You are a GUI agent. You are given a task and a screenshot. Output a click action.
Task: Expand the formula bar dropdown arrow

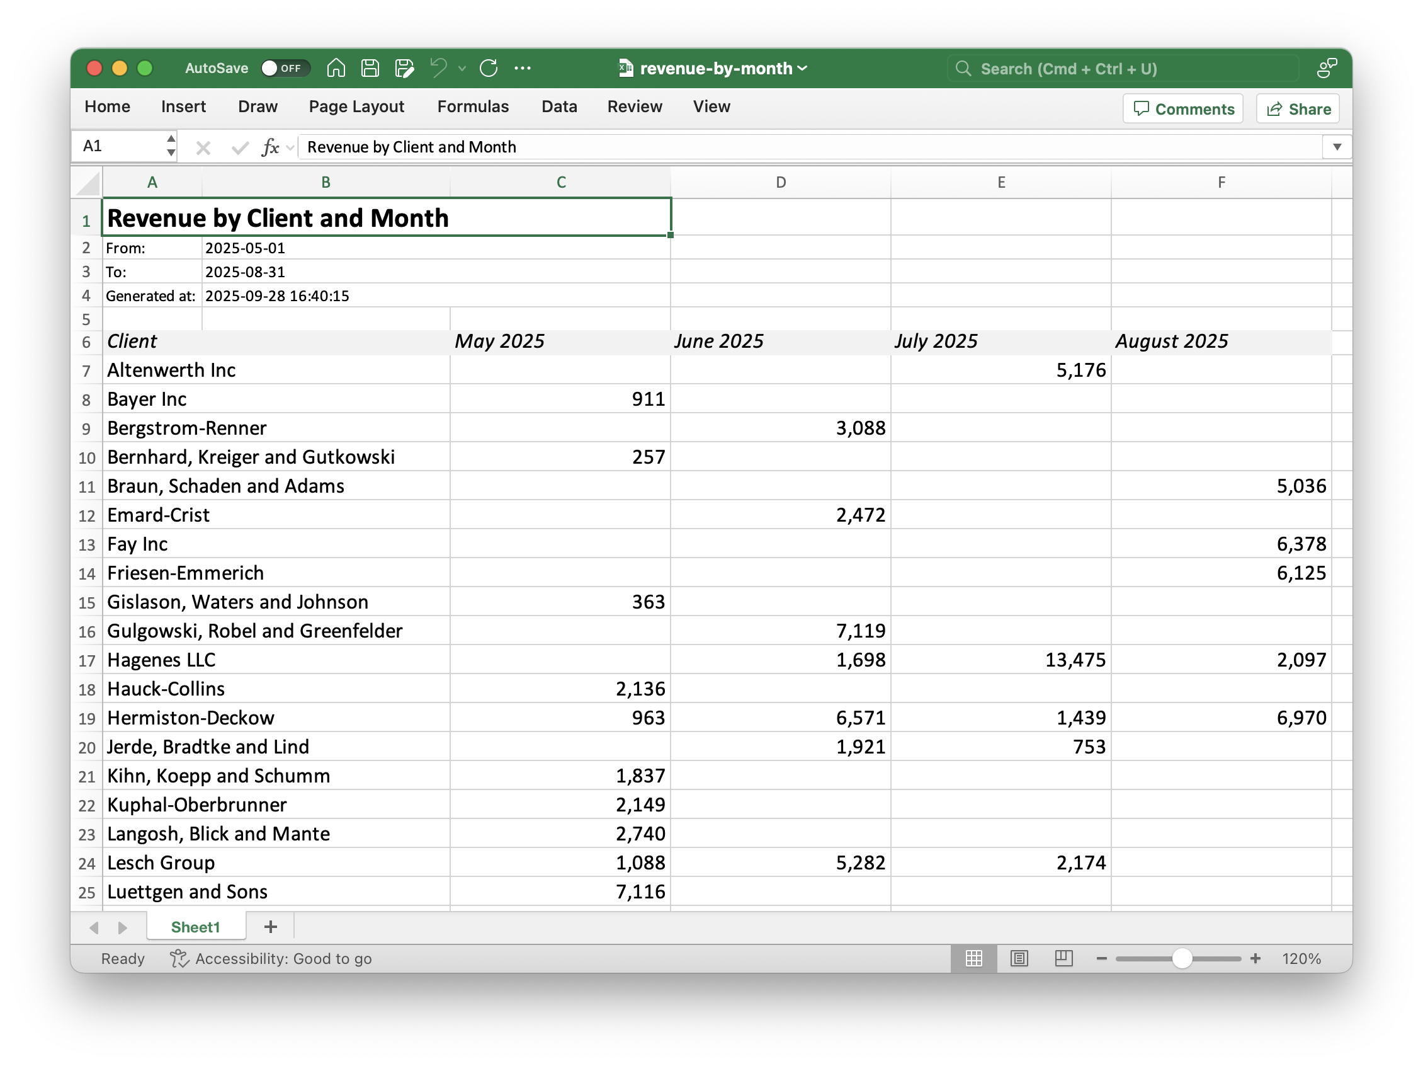(1337, 146)
